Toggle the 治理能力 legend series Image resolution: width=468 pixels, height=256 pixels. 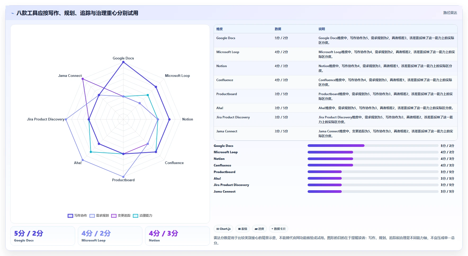point(142,216)
